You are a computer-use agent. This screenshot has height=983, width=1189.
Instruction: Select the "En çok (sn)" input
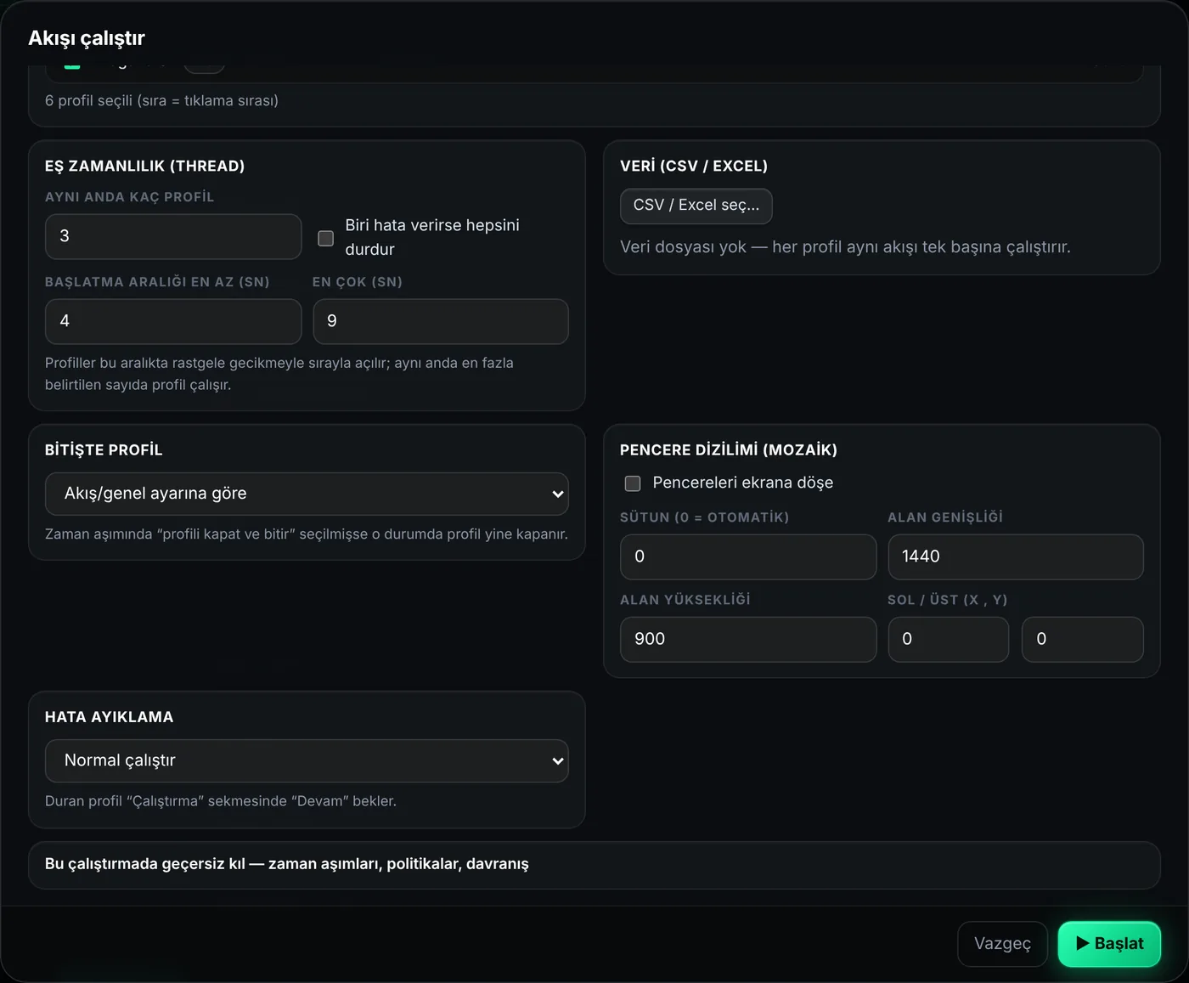pos(441,321)
